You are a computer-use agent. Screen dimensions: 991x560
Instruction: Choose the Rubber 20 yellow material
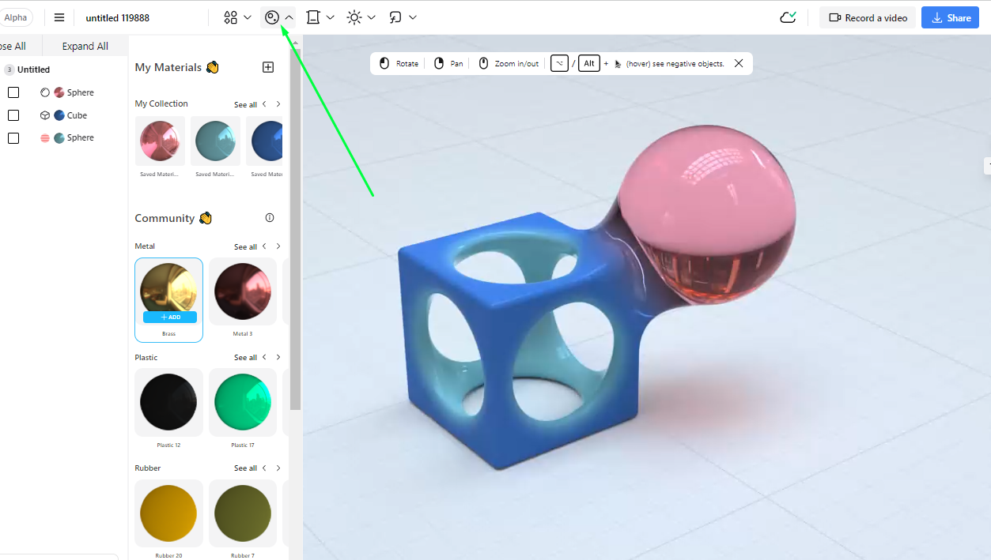tap(168, 513)
